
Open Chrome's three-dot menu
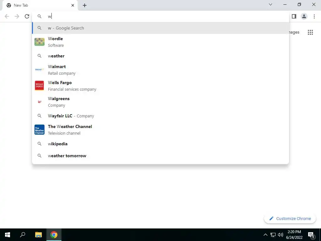click(x=314, y=16)
